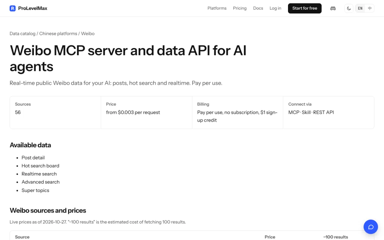Toggle dark mode moon icon
This screenshot has height=240, width=384.
(349, 8)
